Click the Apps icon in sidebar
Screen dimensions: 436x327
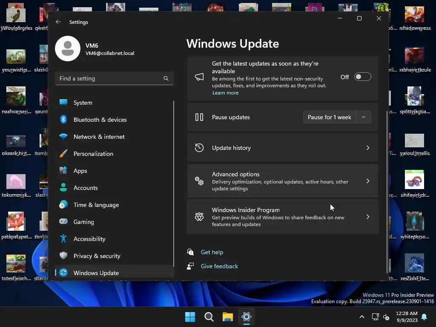click(63, 170)
